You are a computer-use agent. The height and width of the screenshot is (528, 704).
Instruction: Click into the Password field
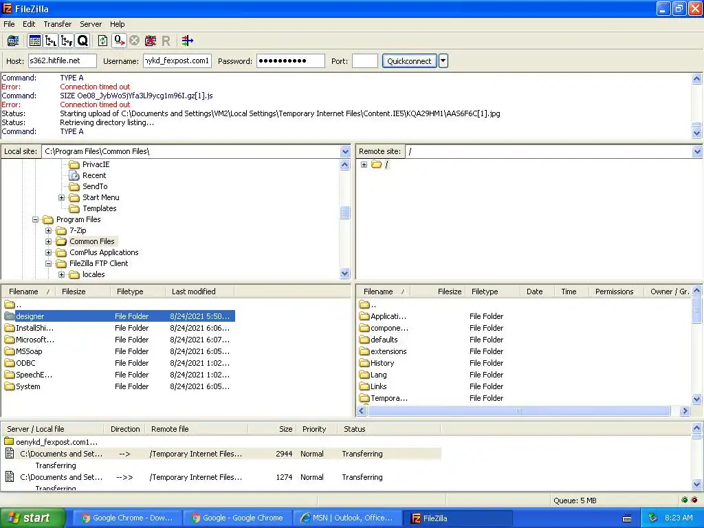click(x=291, y=60)
